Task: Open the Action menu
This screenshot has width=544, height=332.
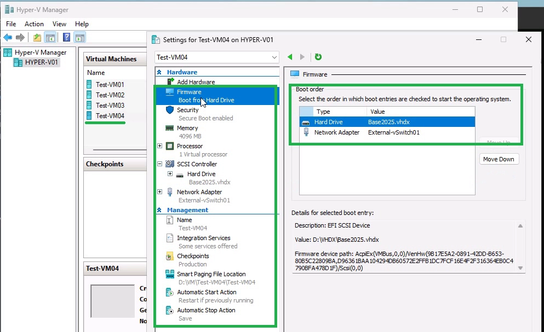Action: pyautogui.click(x=34, y=24)
